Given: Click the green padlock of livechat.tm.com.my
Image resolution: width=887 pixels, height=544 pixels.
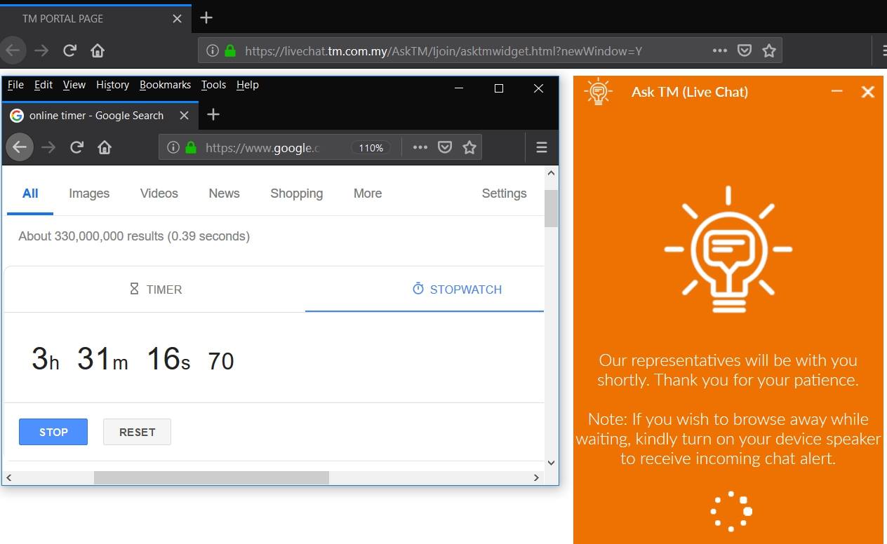Looking at the screenshot, I should (x=230, y=50).
